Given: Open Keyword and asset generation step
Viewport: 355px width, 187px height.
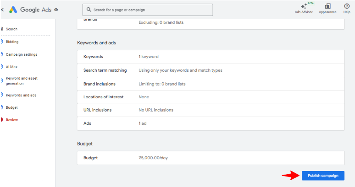Looking at the screenshot, I should pyautogui.click(x=22, y=81).
